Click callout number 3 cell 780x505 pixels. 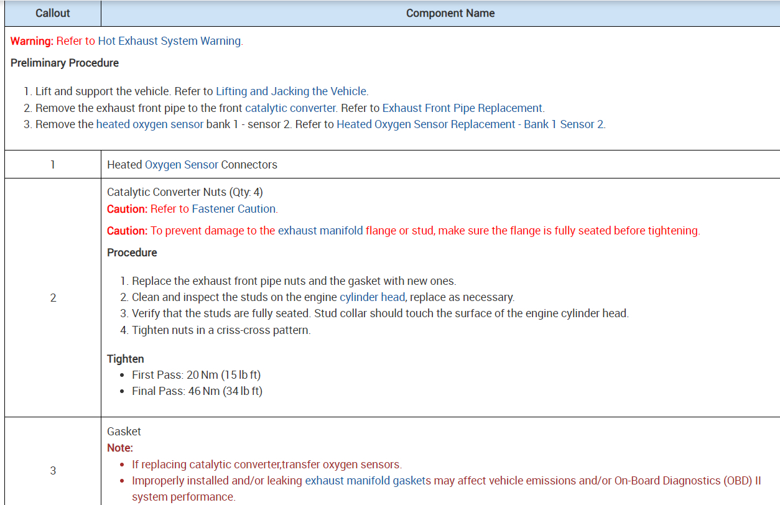53,471
